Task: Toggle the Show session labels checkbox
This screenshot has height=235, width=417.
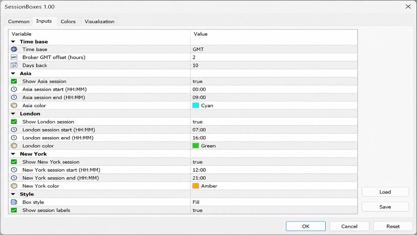Action: pos(14,210)
